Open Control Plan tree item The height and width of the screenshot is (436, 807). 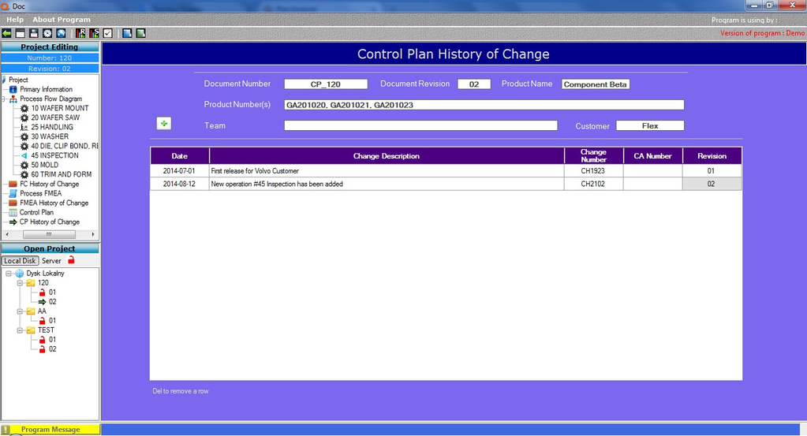pos(36,212)
